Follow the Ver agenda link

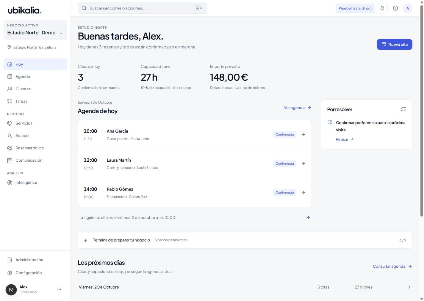pyautogui.click(x=298, y=108)
